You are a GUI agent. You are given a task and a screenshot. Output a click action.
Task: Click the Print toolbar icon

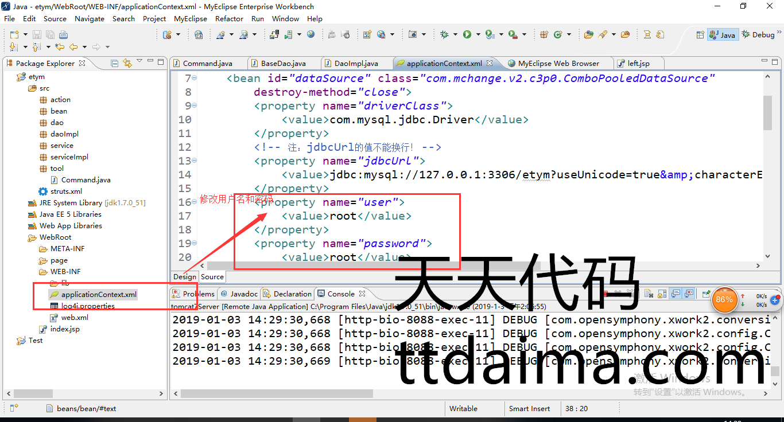63,35
